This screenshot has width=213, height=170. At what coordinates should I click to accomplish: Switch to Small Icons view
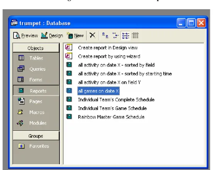click(x=115, y=35)
